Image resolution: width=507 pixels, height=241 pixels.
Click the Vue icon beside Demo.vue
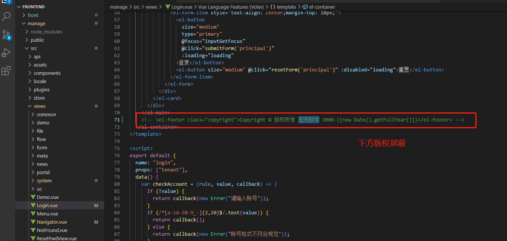tap(33, 197)
